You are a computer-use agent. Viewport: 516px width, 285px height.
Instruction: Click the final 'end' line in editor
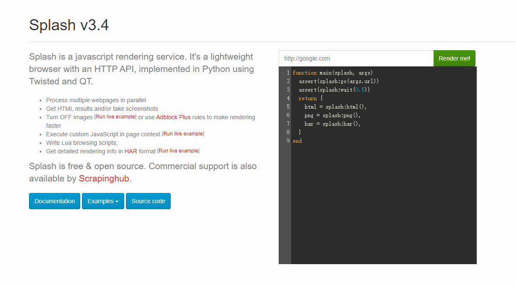(297, 141)
